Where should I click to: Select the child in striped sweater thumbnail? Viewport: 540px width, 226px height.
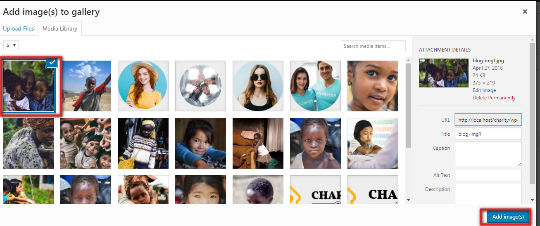(x=143, y=143)
